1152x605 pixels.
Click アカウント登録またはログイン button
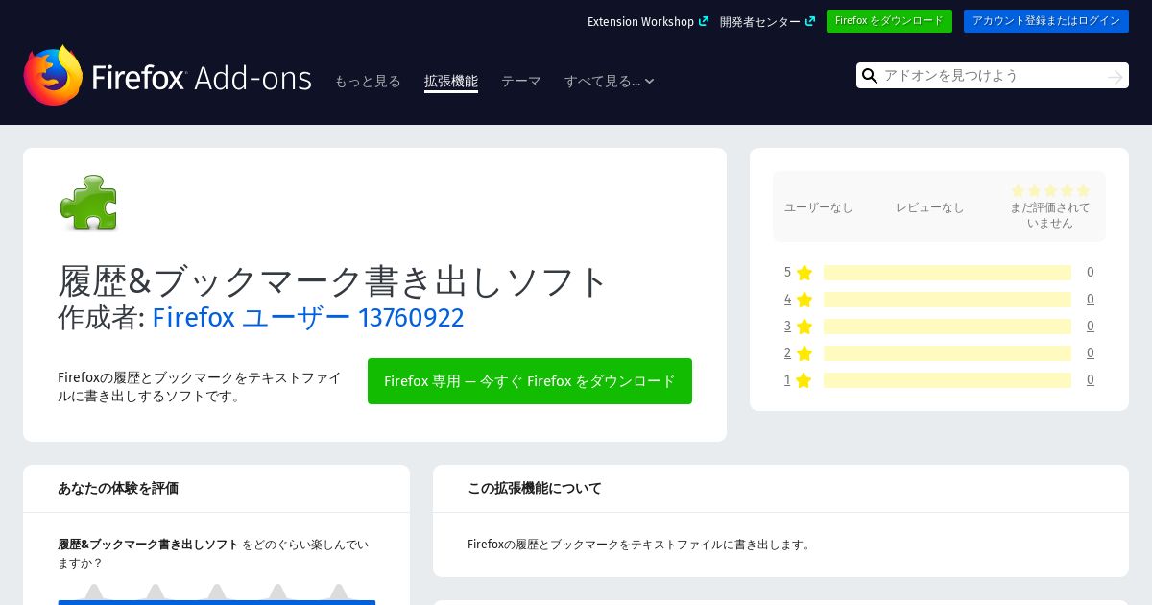1046,21
